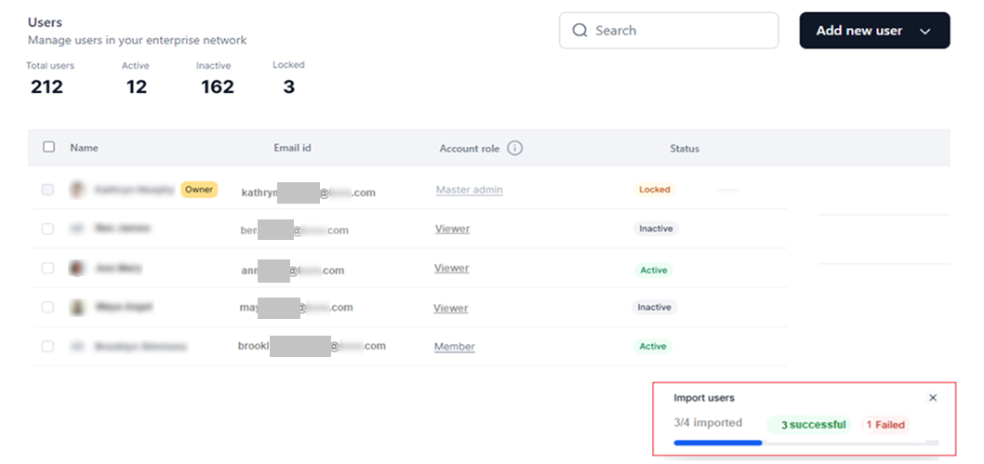Click the Locked status badge
Screen dimensions: 984x464
click(x=654, y=190)
